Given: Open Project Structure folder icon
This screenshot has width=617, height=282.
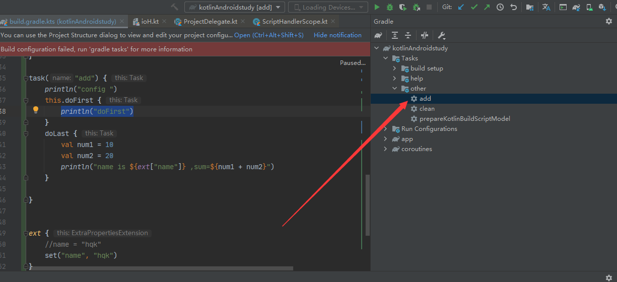Looking at the screenshot, I should pos(530,7).
